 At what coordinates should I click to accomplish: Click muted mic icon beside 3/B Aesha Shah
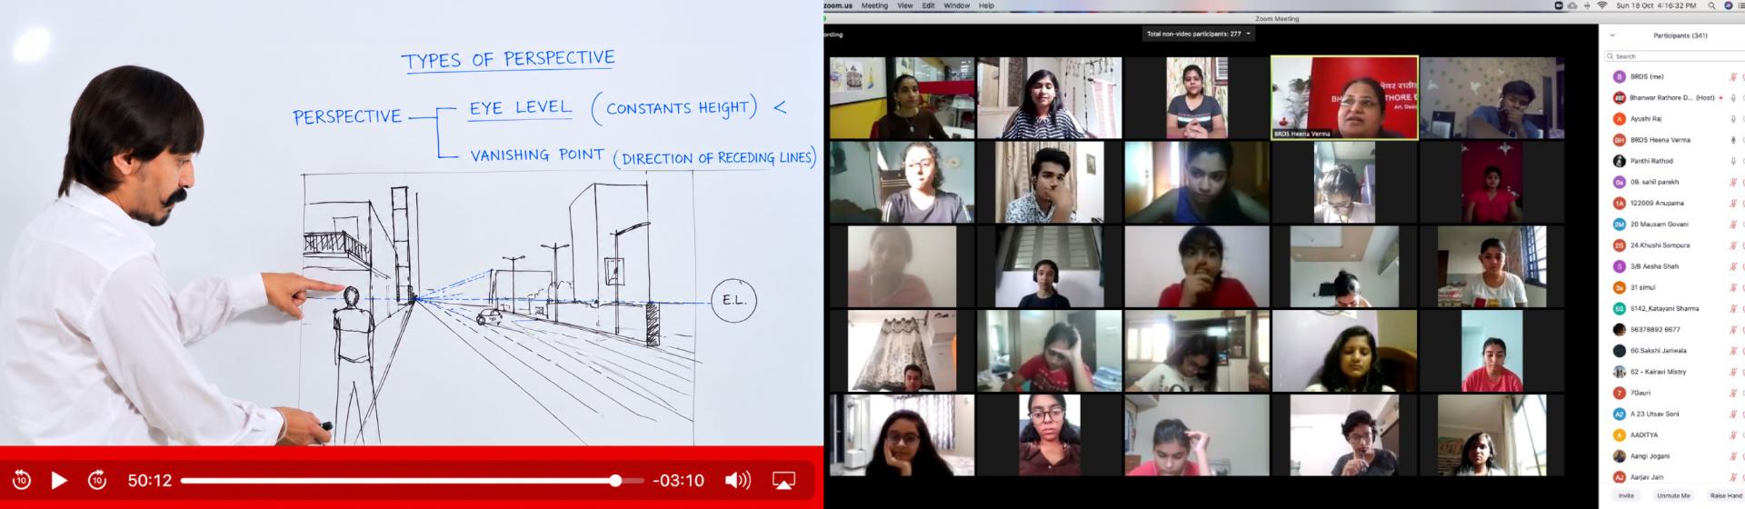pos(1733,266)
